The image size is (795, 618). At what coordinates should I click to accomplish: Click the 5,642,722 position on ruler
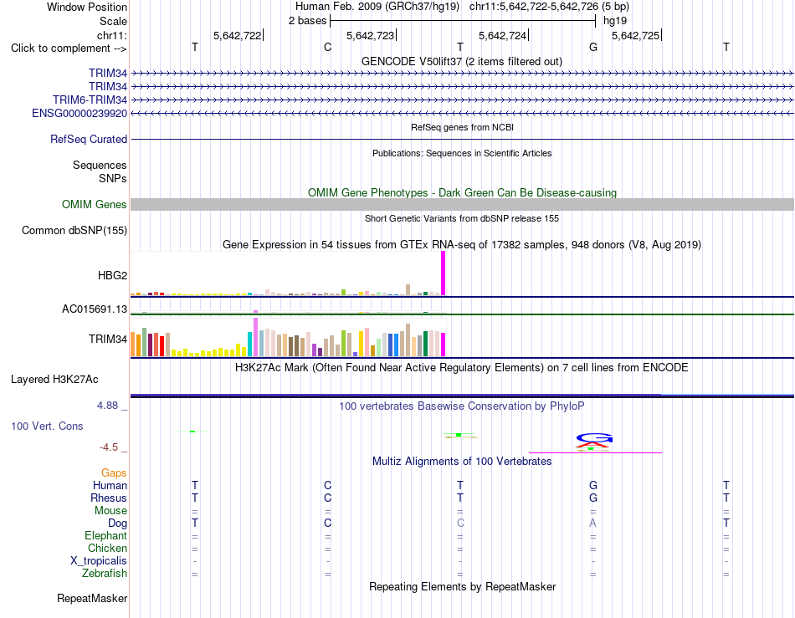pos(238,35)
